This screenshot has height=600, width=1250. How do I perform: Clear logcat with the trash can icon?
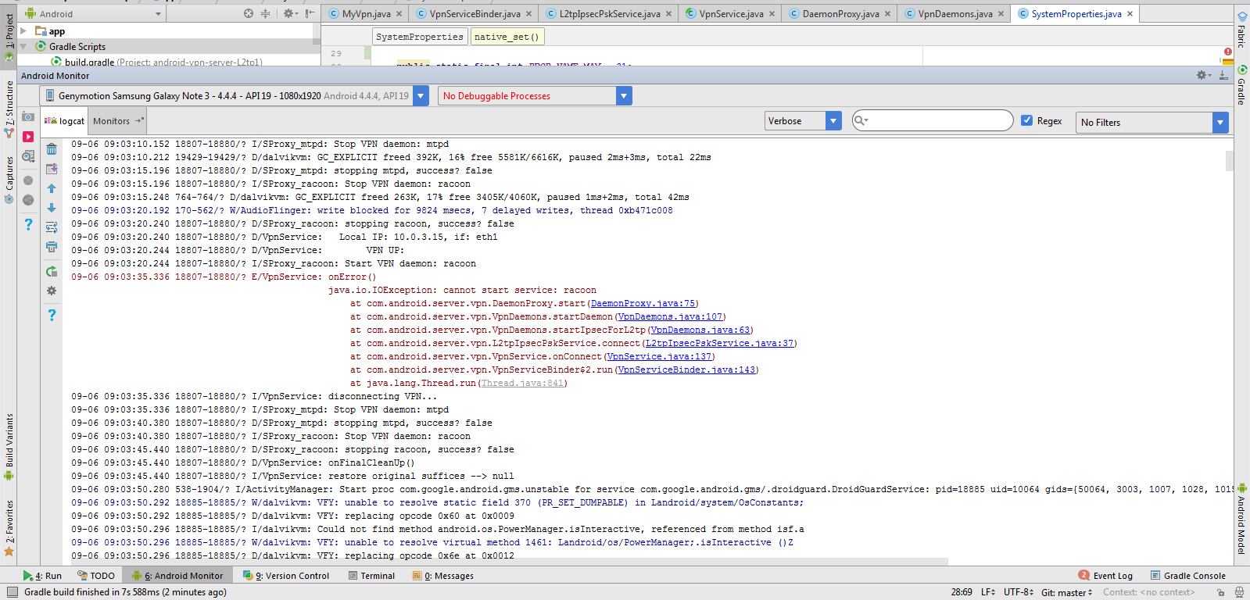coord(52,149)
